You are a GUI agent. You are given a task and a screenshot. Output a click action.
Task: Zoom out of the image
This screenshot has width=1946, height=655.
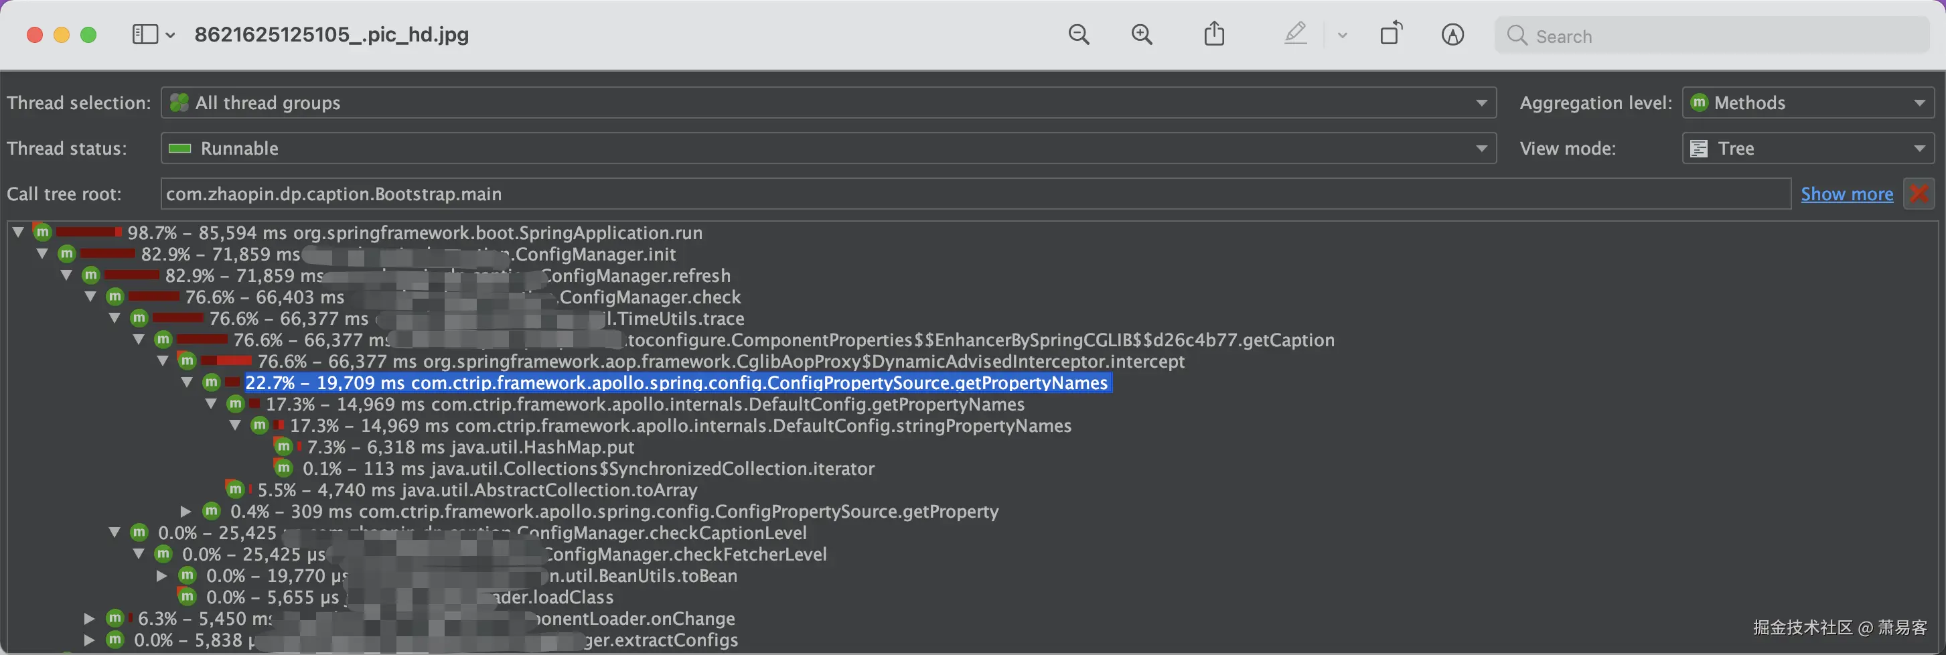[1079, 35]
